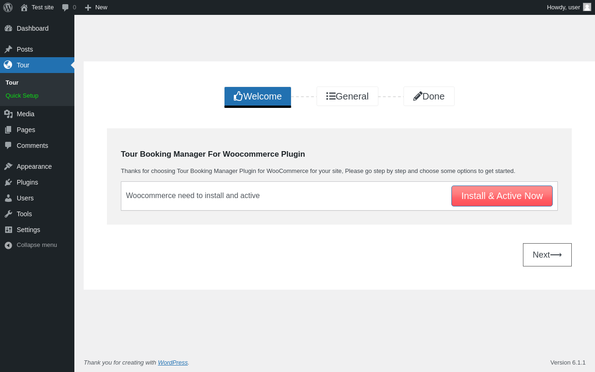Click the Dashboard gauge icon
Screen dimensions: 595x372
click(8, 28)
